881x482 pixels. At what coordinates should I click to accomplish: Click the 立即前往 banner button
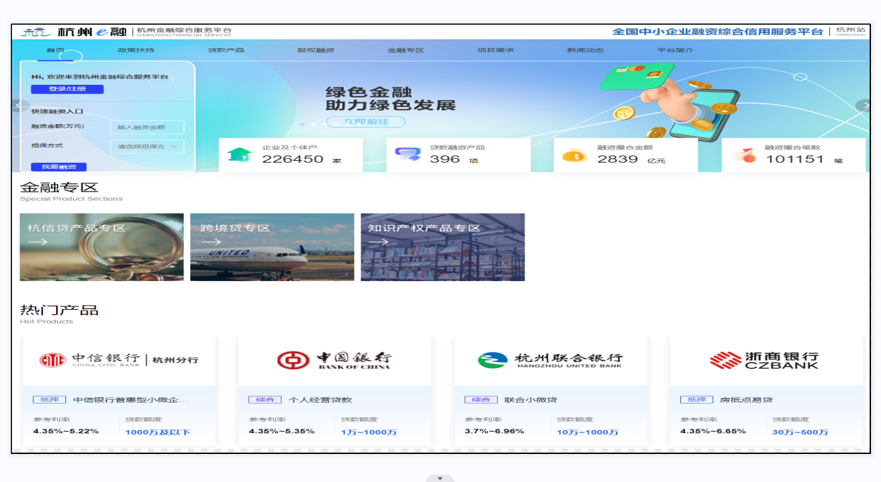[x=365, y=122]
